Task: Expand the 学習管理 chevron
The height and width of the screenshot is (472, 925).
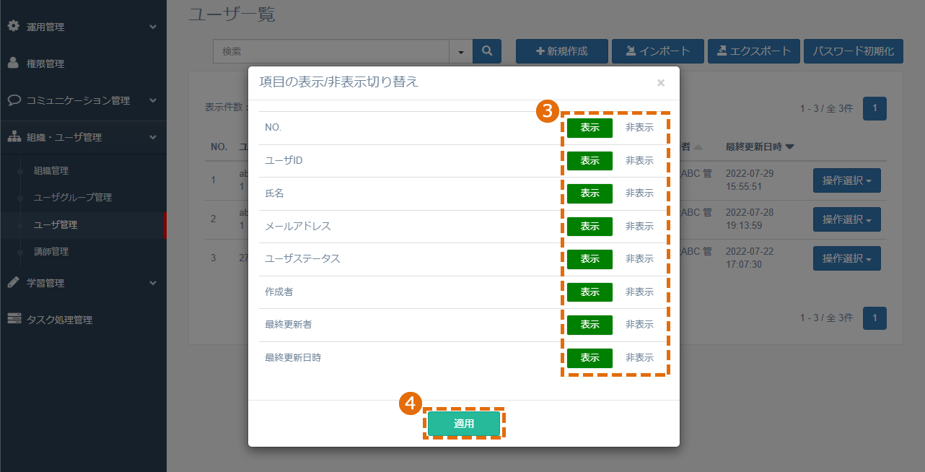Action: [x=153, y=283]
